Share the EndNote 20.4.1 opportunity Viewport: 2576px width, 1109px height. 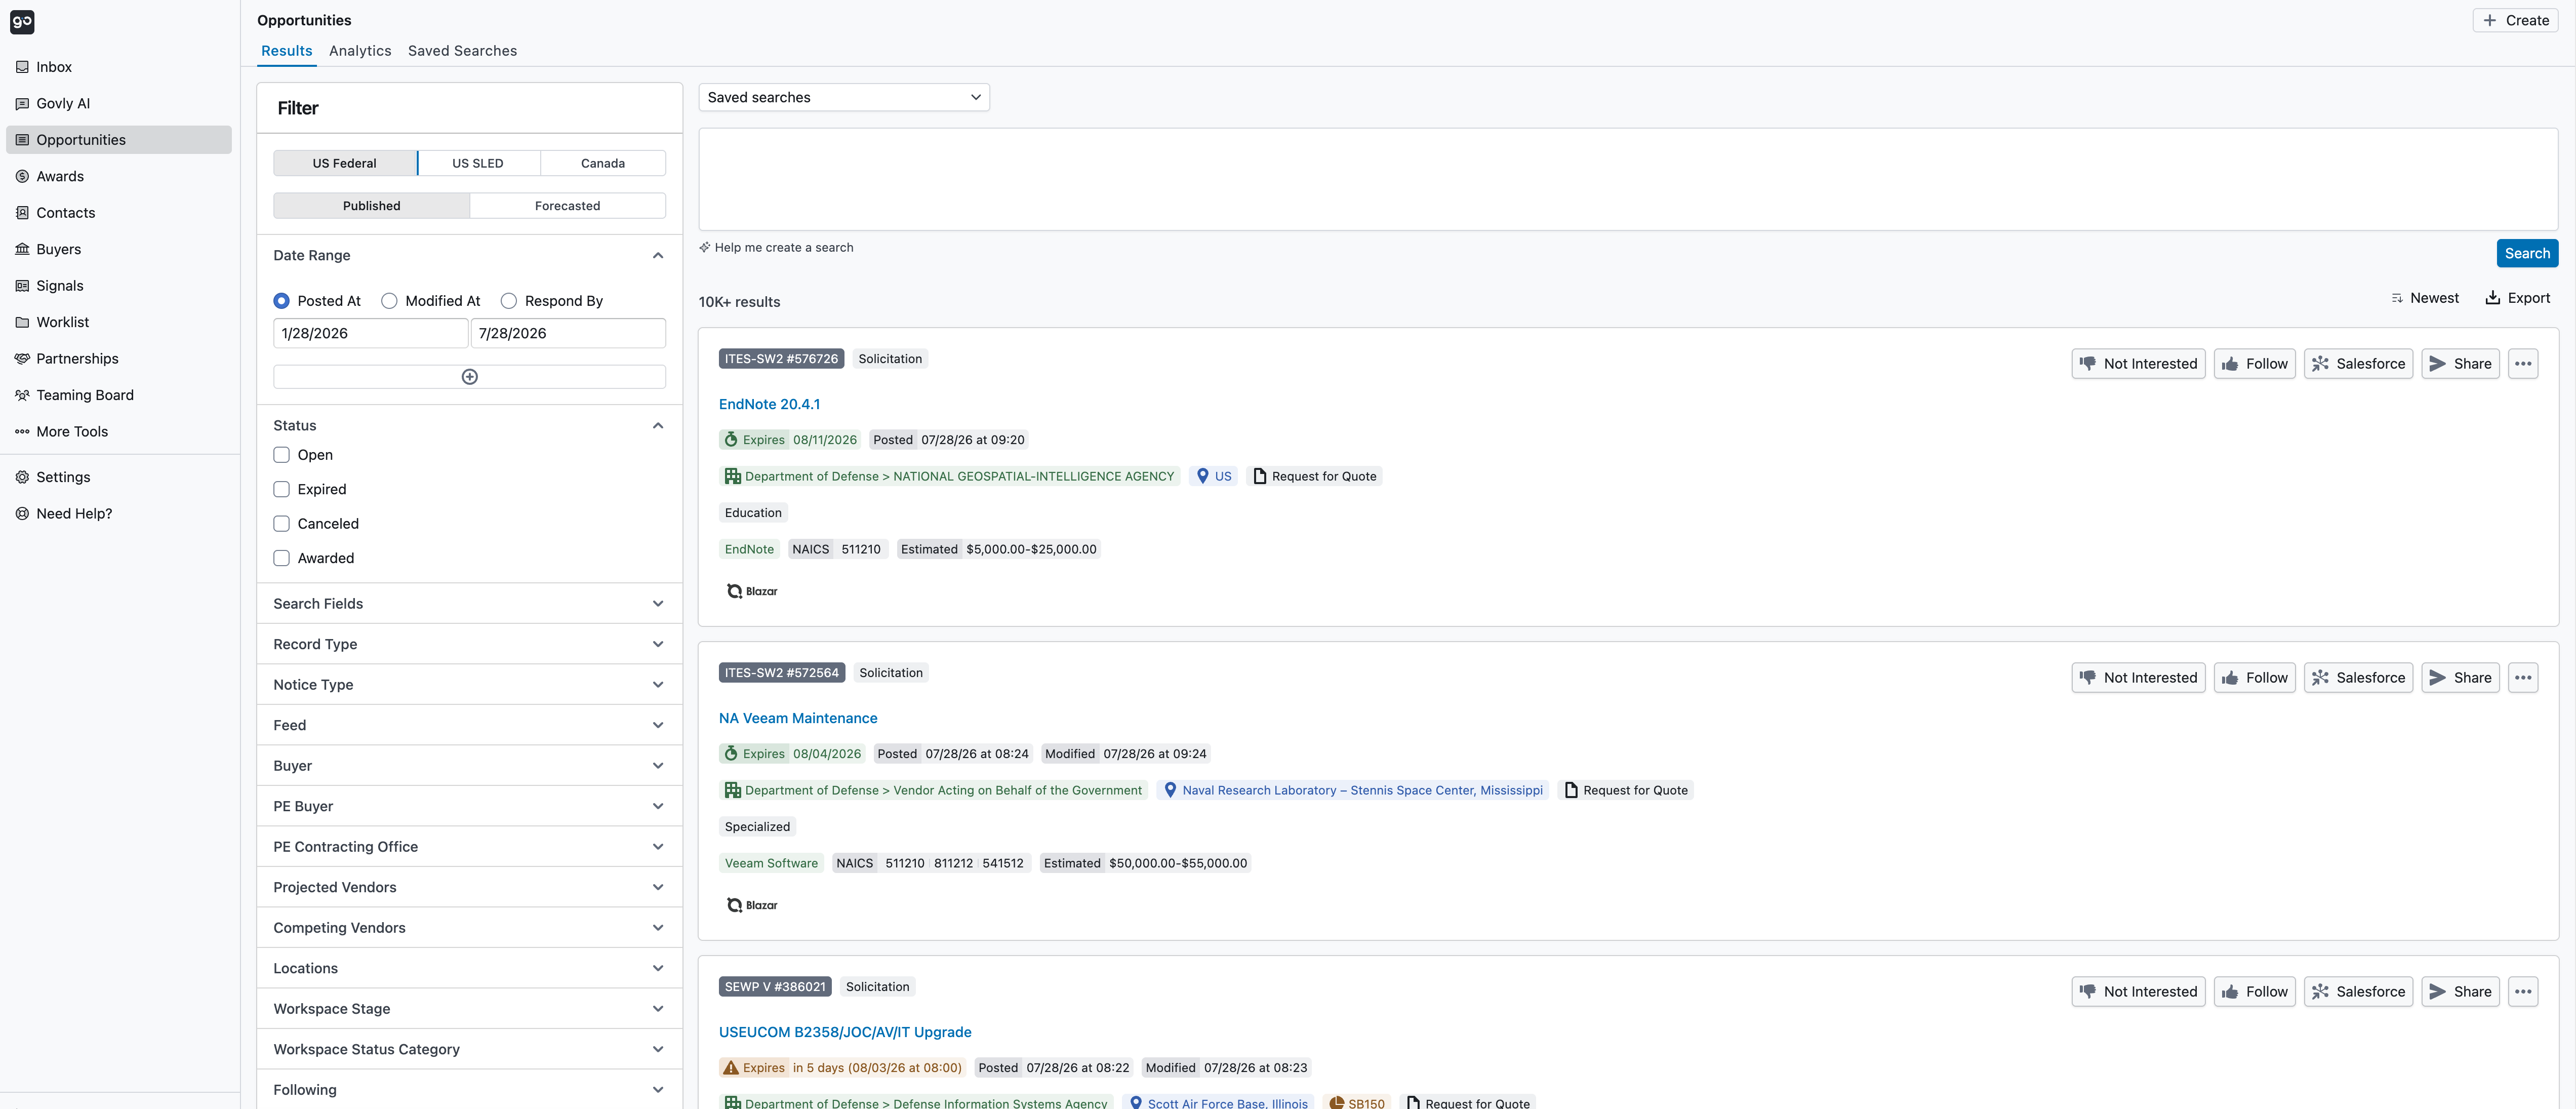(x=2460, y=364)
